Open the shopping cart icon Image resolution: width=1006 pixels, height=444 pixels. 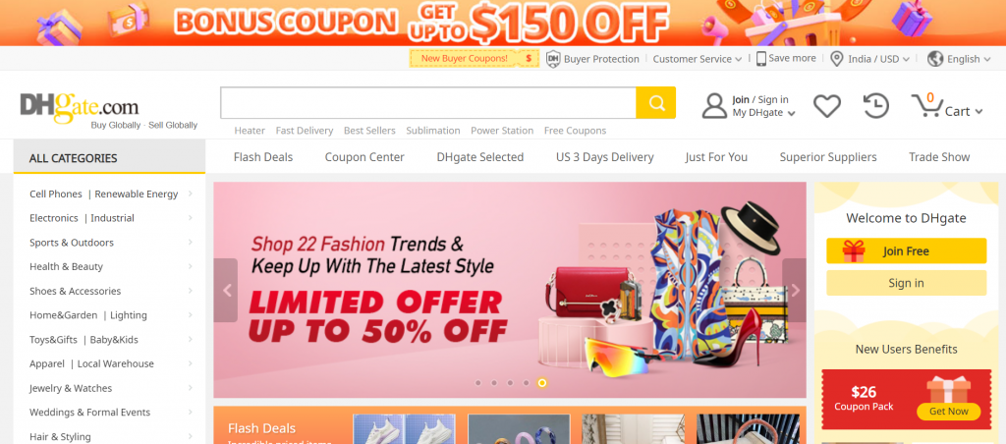[x=925, y=104]
